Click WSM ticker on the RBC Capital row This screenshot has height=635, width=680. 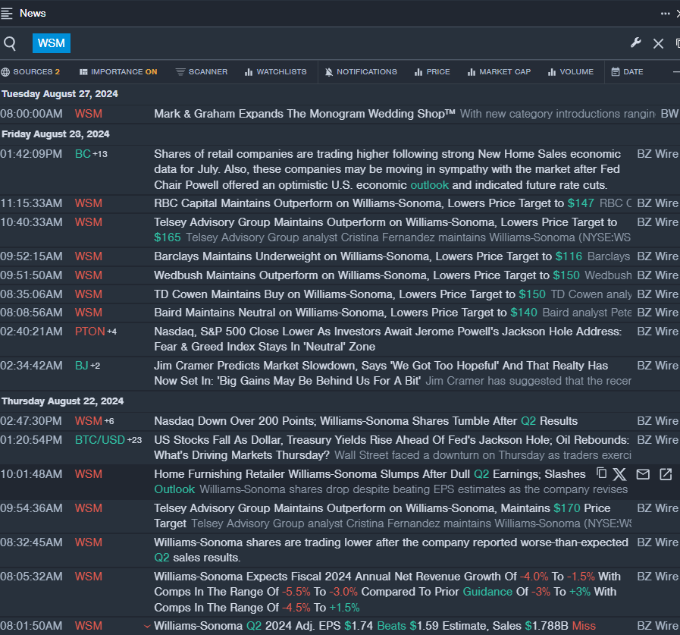tap(89, 203)
